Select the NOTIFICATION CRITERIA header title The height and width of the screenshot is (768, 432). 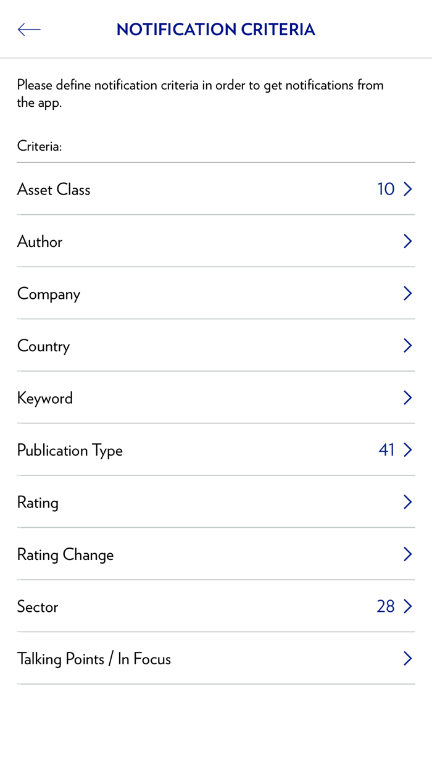(x=215, y=29)
